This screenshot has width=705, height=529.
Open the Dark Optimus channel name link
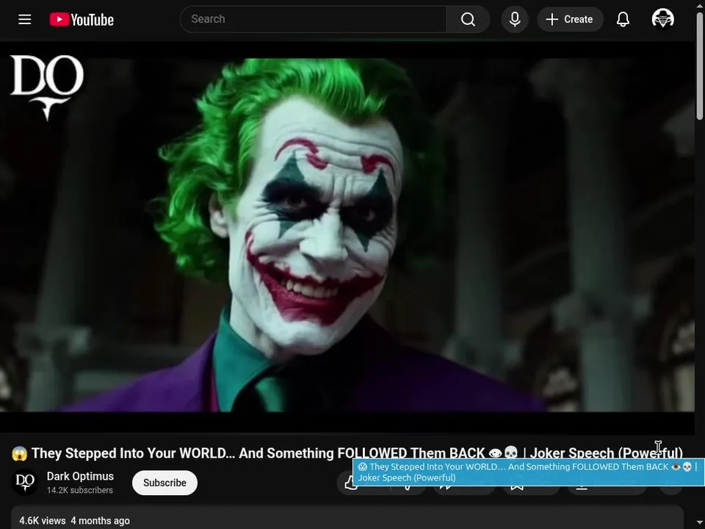[80, 476]
